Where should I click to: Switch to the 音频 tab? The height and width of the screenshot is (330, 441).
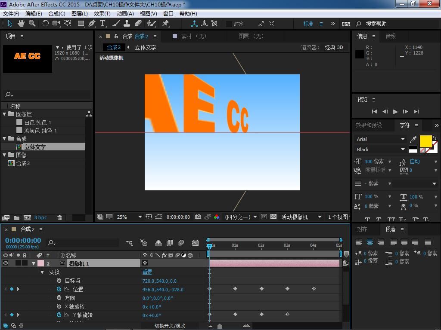pyautogui.click(x=390, y=36)
